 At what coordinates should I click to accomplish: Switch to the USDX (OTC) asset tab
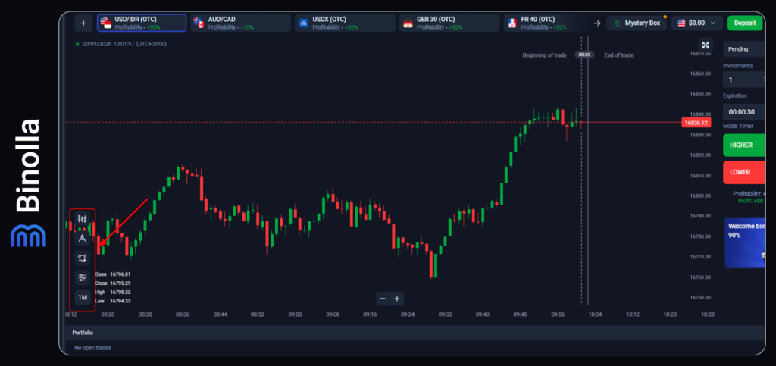345,23
